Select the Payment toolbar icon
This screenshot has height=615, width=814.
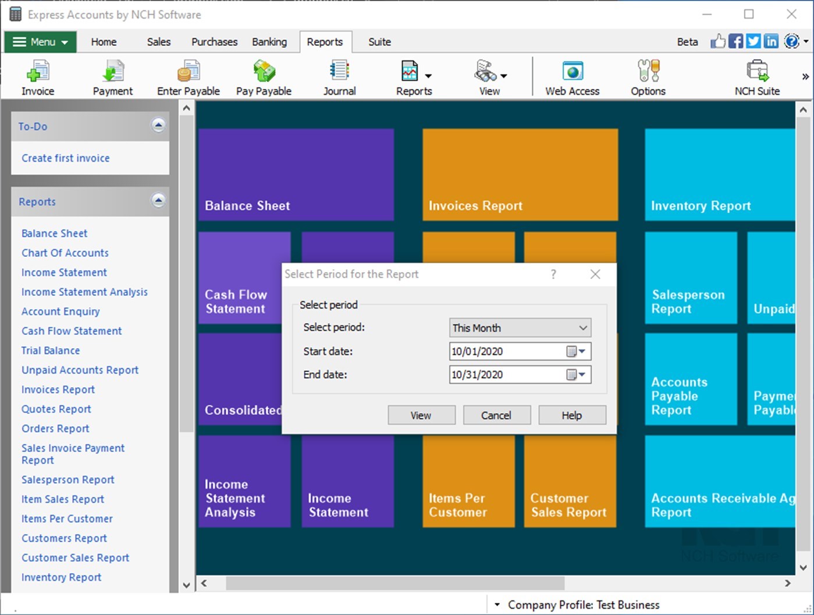(x=112, y=76)
